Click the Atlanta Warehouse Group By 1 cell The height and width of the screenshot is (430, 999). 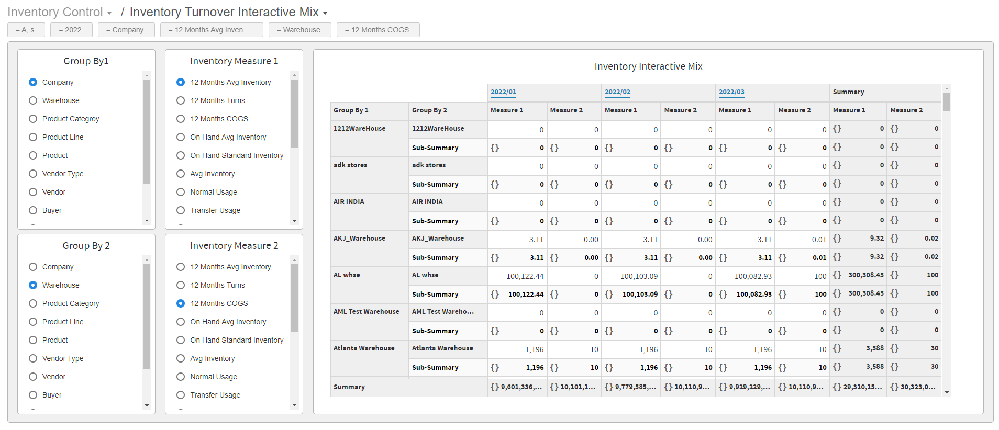pos(370,358)
